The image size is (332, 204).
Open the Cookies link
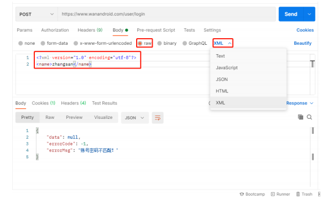(x=305, y=30)
